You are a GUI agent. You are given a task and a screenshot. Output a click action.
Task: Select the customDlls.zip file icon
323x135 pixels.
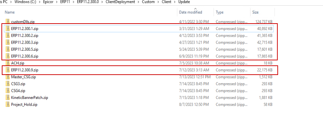pos(7,22)
